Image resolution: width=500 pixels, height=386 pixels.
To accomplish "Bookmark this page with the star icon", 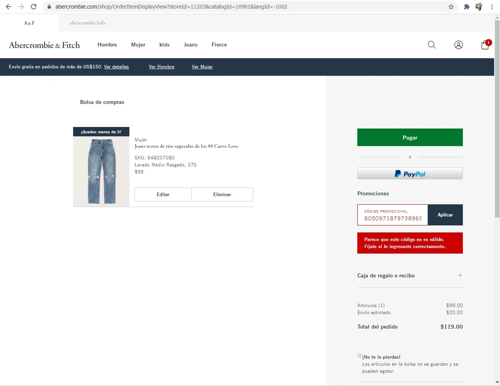I will 451,7.
